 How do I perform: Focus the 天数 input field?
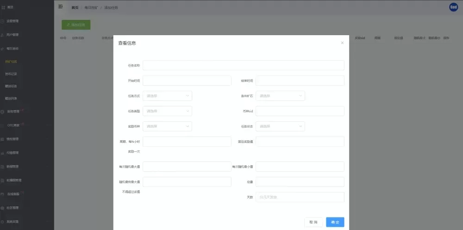pos(300,197)
